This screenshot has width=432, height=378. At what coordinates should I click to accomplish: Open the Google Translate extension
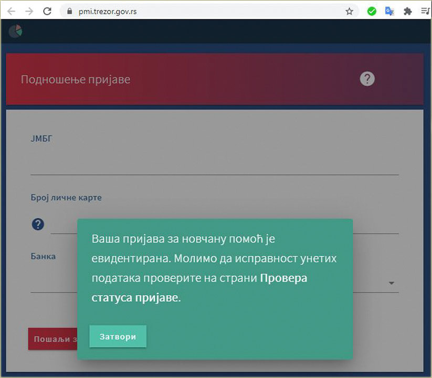click(389, 11)
